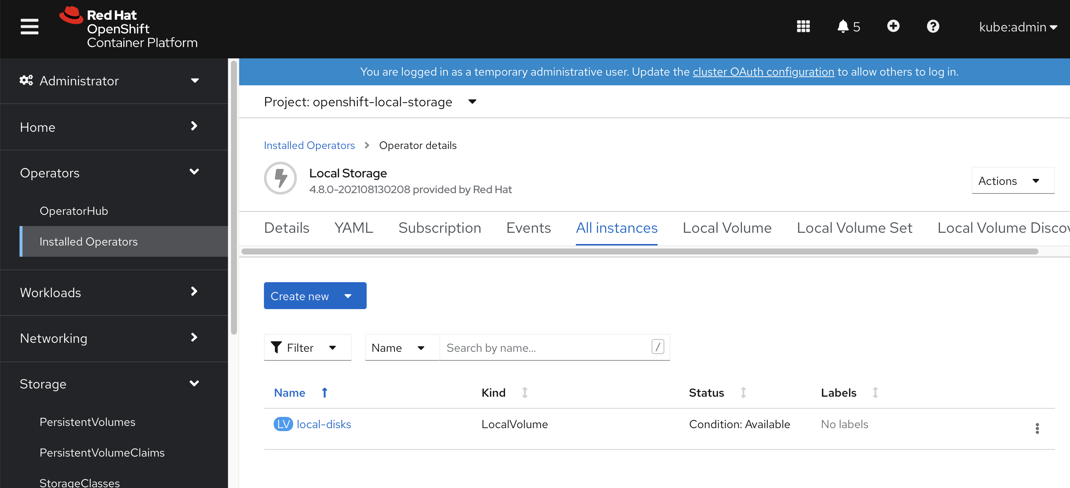
Task: Sort by Name column arrow
Action: point(324,392)
